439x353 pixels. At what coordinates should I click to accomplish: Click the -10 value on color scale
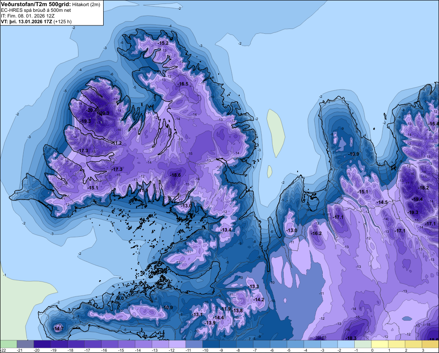(205, 350)
